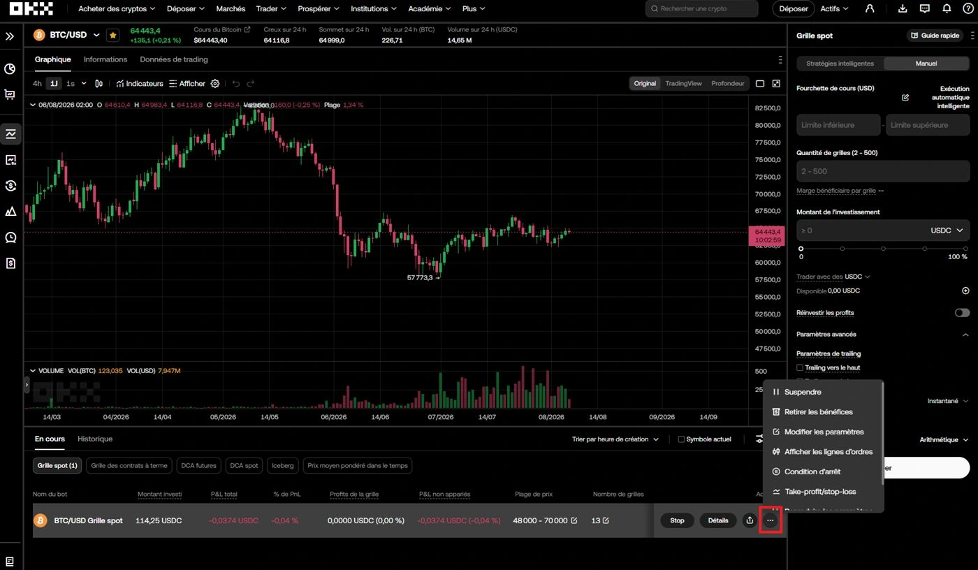Open the USDC currency dropdown
Image resolution: width=978 pixels, height=570 pixels.
pos(947,231)
